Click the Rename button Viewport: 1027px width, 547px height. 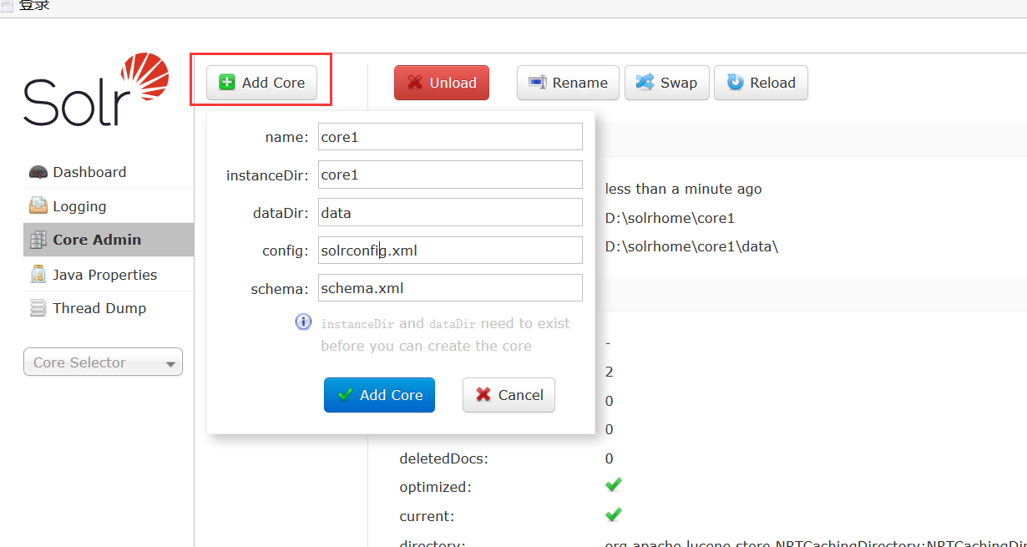(568, 83)
